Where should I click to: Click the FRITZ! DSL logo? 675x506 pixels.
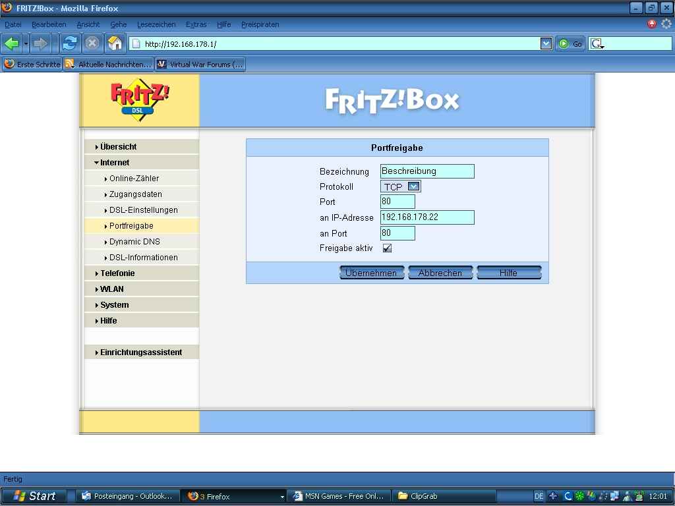[x=140, y=100]
